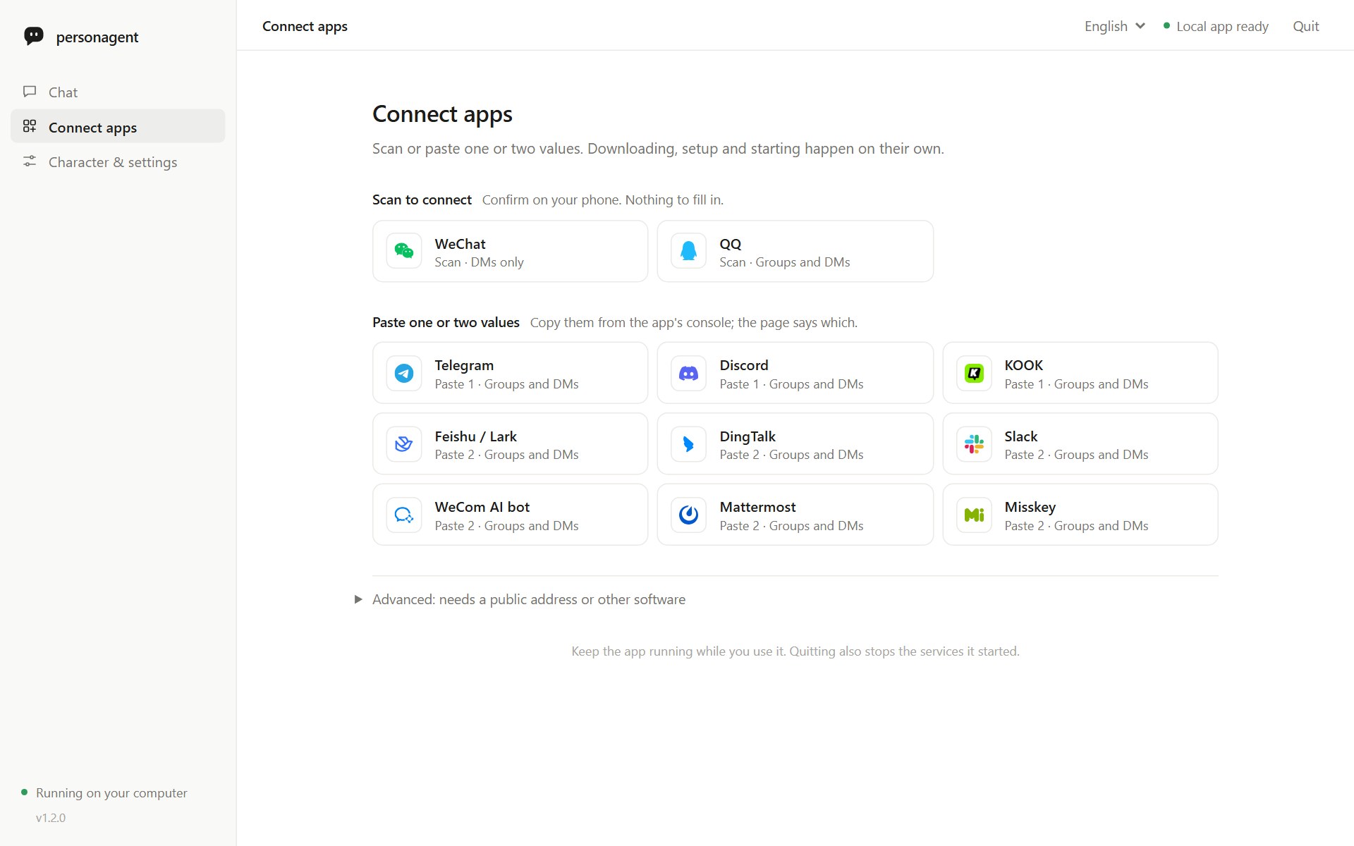Click the Scan to connect heading
The image size is (1354, 846).
[x=422, y=200]
